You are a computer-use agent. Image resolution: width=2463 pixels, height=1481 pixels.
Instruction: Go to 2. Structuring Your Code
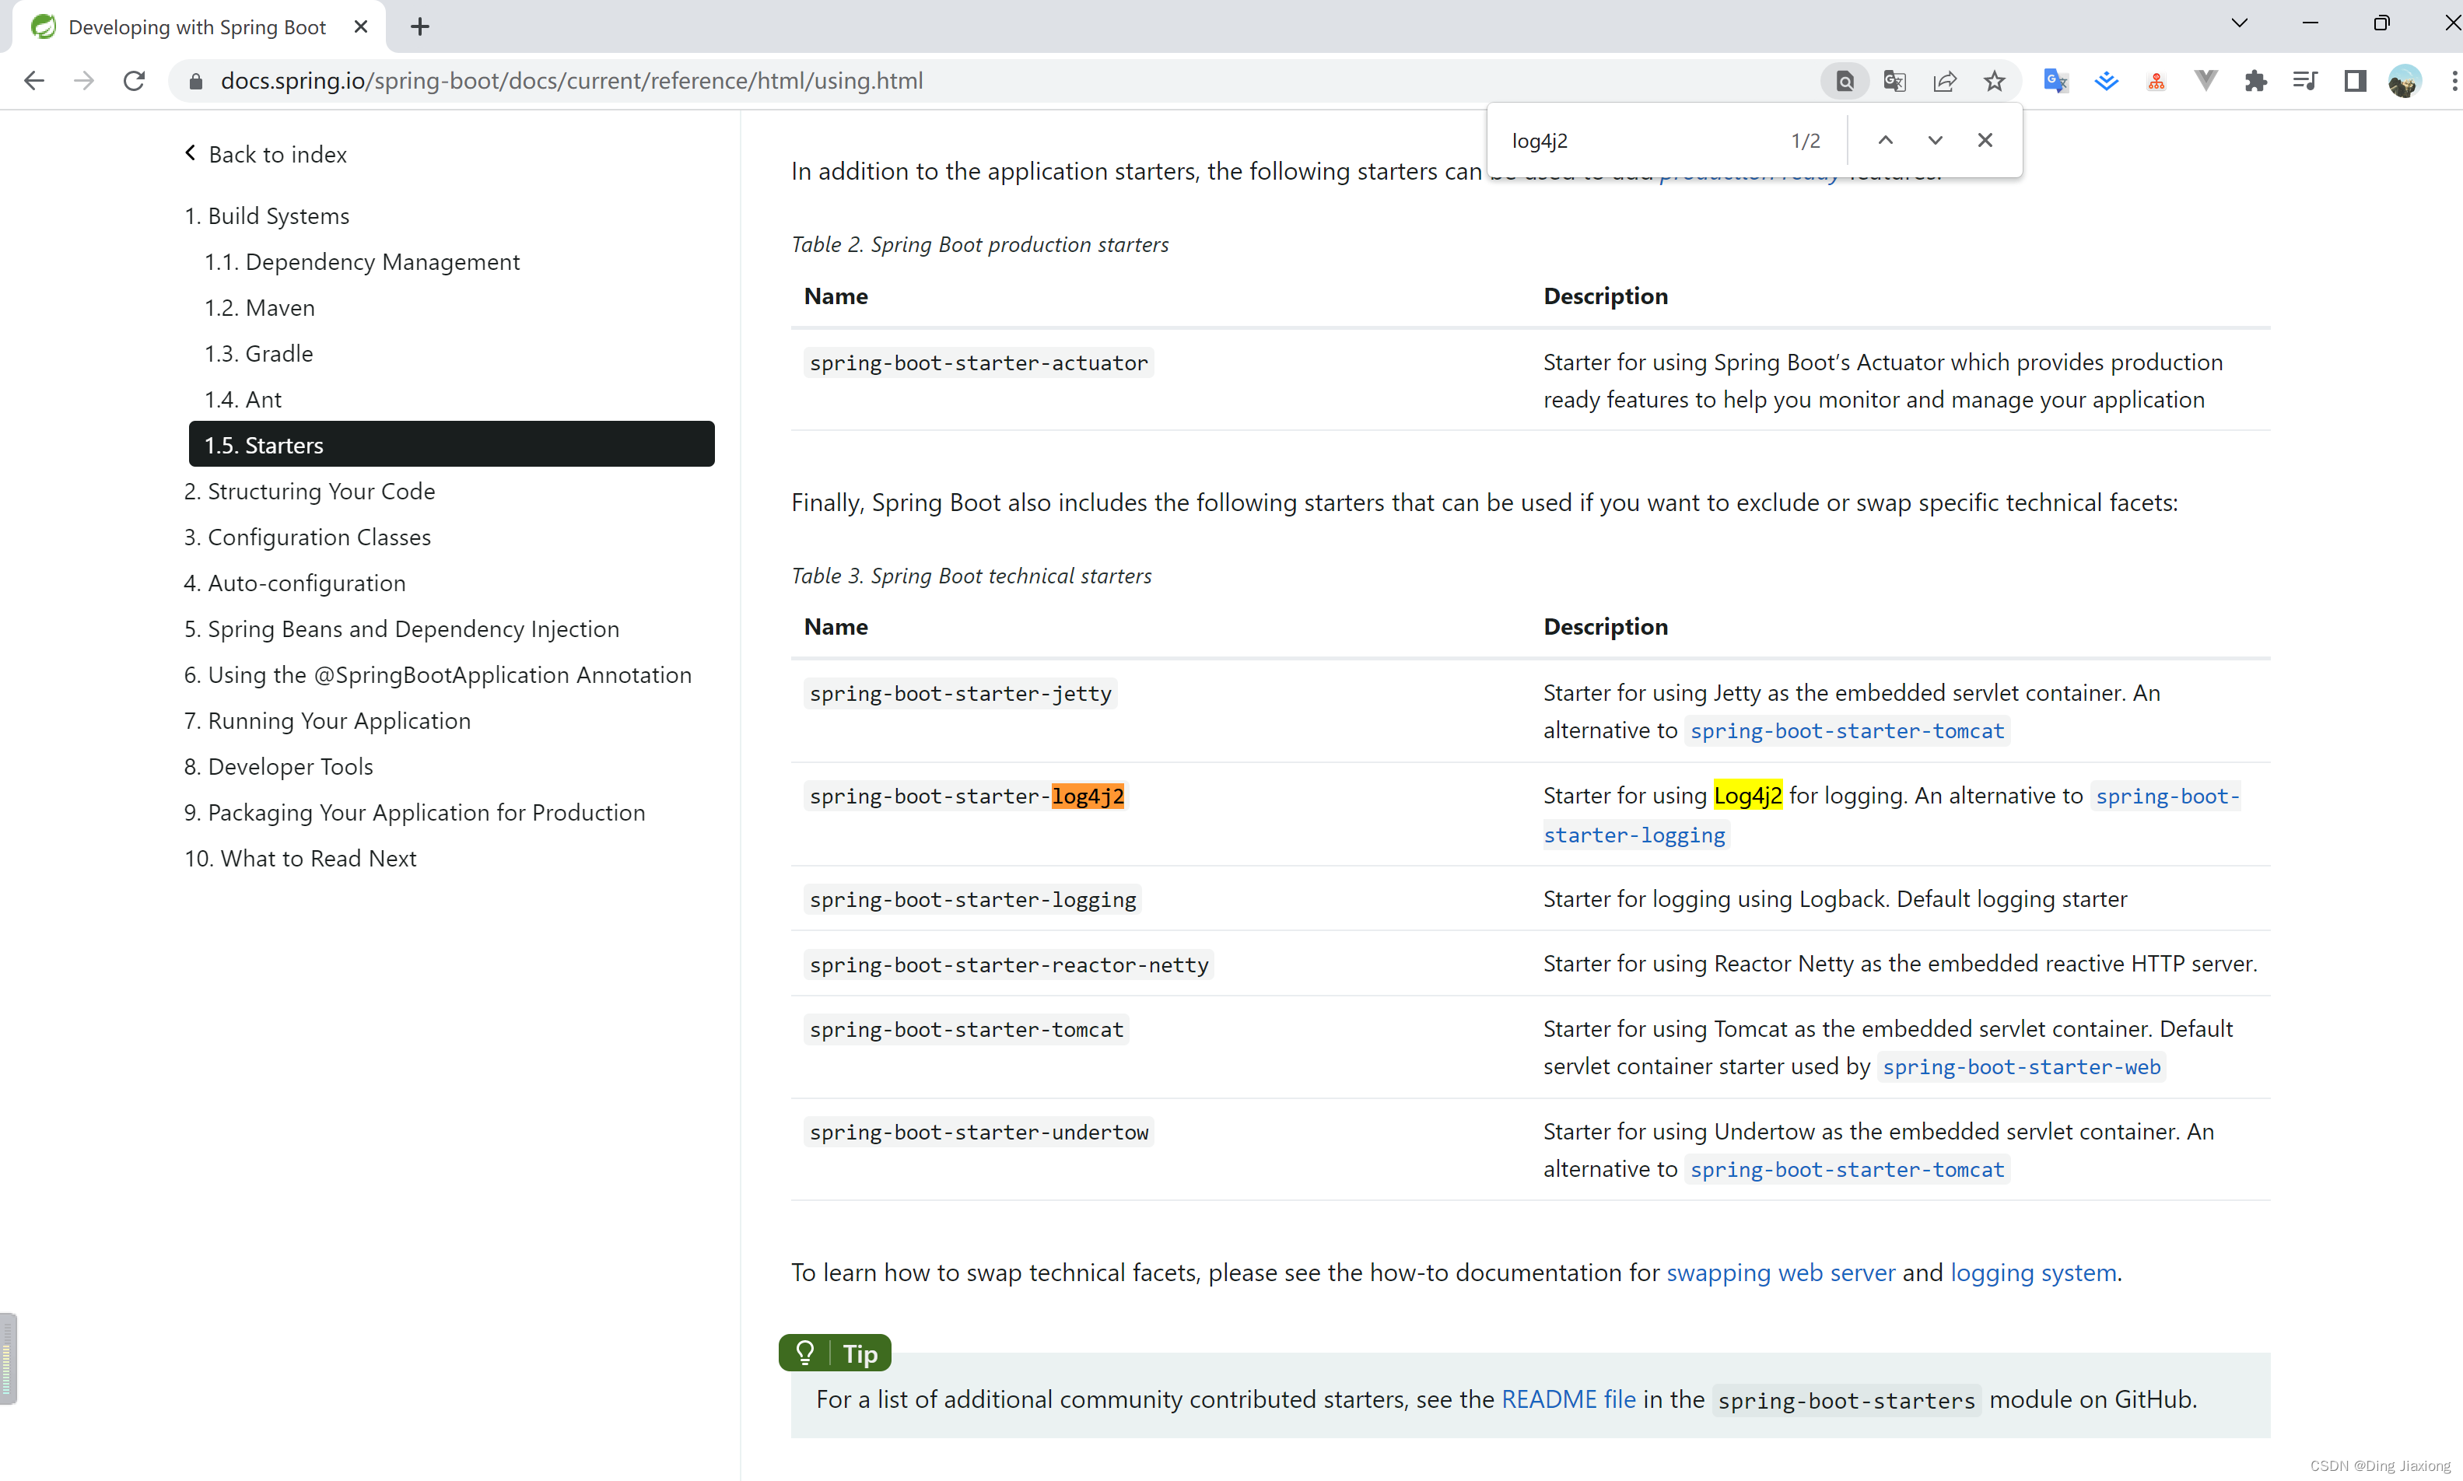310,492
